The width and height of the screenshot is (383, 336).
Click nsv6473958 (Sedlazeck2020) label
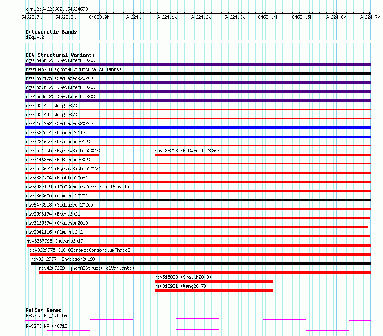click(x=59, y=205)
